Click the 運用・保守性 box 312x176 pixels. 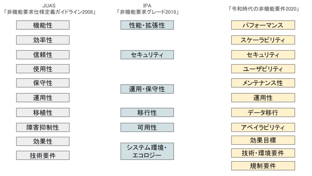pos(147,89)
